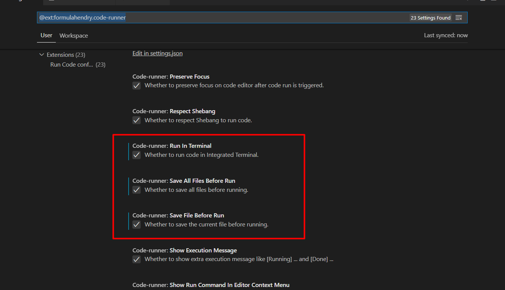Uncheck Save All Files Before Run
The height and width of the screenshot is (290, 505).
137,190
